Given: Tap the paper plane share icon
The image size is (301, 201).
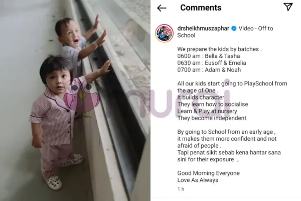Looking at the screenshot, I should tap(288, 7).
